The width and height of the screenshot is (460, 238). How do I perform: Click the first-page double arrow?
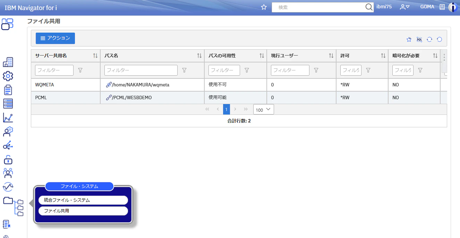[x=207, y=109]
